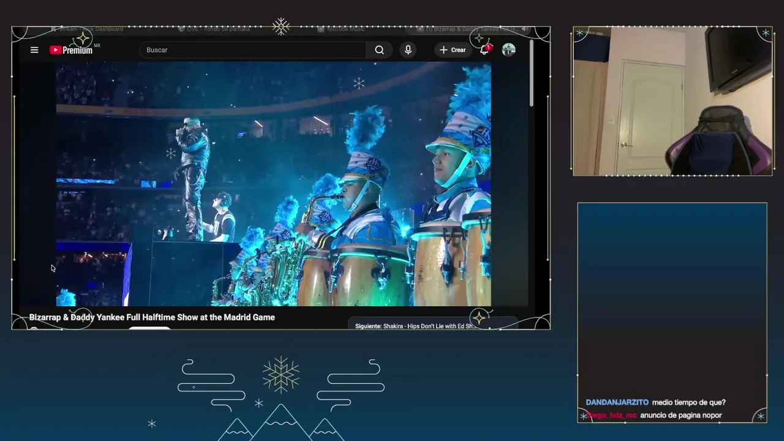The image size is (784, 441).
Task: Click the YouTube page vertical scrollbar
Action: 531,73
